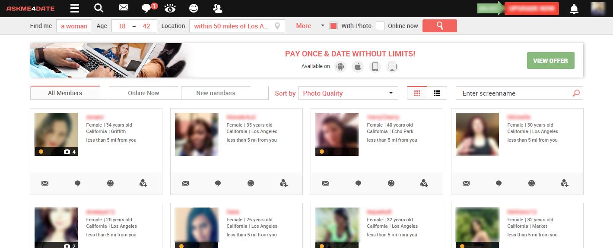Click inside the 'Enter screenname' field
Viewport: 613px width, 248px height.
point(510,93)
